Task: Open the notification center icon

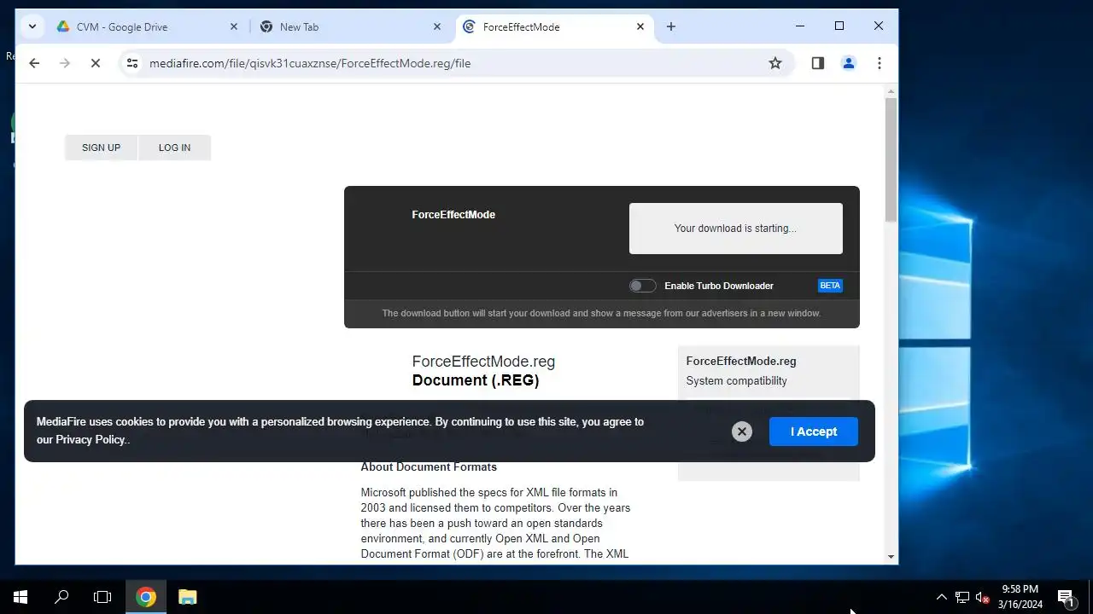Action: pyautogui.click(x=1066, y=597)
